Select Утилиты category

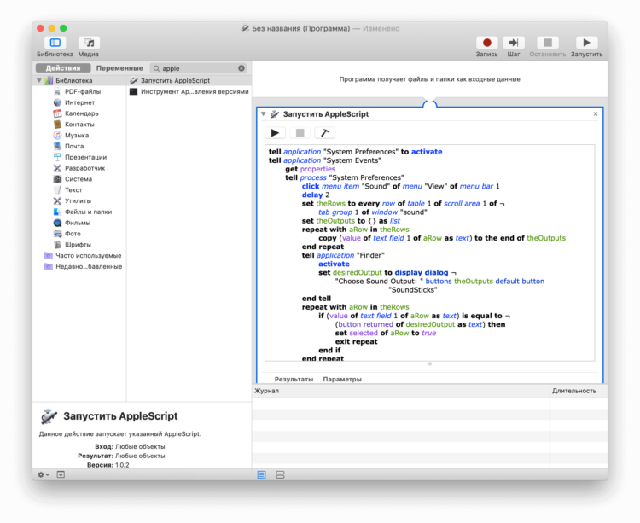pyautogui.click(x=80, y=200)
